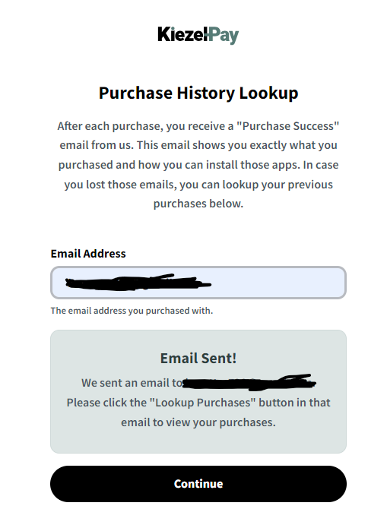Click the Email Address field label
This screenshot has height=528, width=387.
tap(88, 254)
